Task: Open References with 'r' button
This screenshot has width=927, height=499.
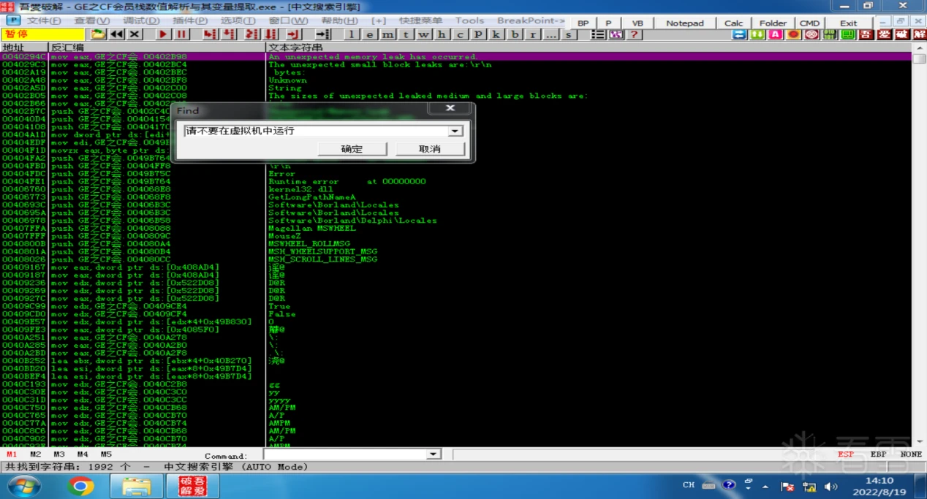Action: [x=532, y=34]
